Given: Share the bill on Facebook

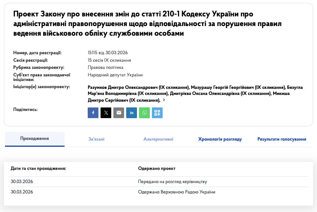Looking at the screenshot, I should pyautogui.click(x=93, y=113).
